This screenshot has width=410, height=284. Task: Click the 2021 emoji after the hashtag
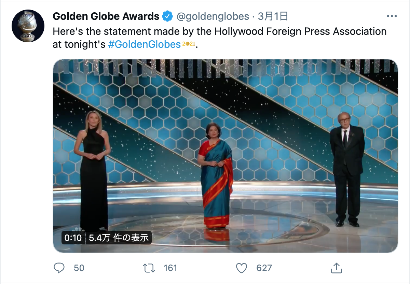[188, 44]
